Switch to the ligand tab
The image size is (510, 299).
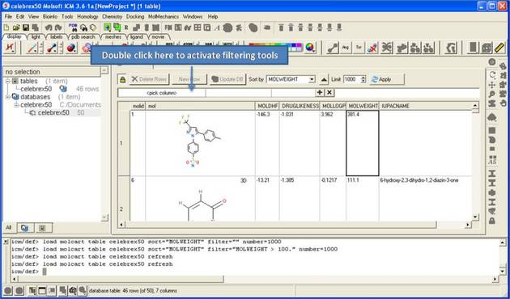137,36
